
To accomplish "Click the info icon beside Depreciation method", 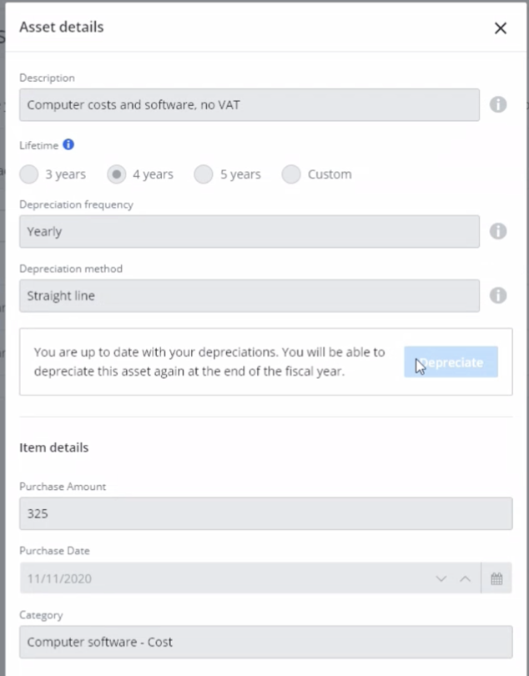I will pos(498,295).
